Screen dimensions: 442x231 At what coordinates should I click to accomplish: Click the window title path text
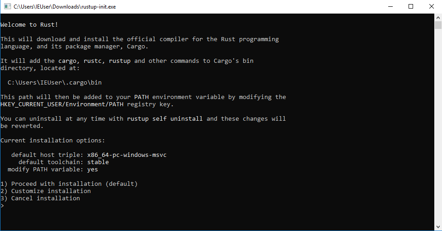[65, 7]
